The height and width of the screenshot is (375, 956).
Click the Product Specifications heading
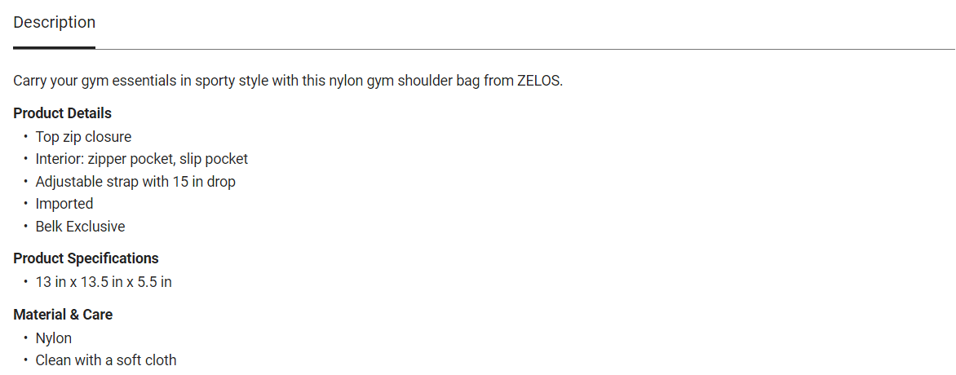coord(86,258)
